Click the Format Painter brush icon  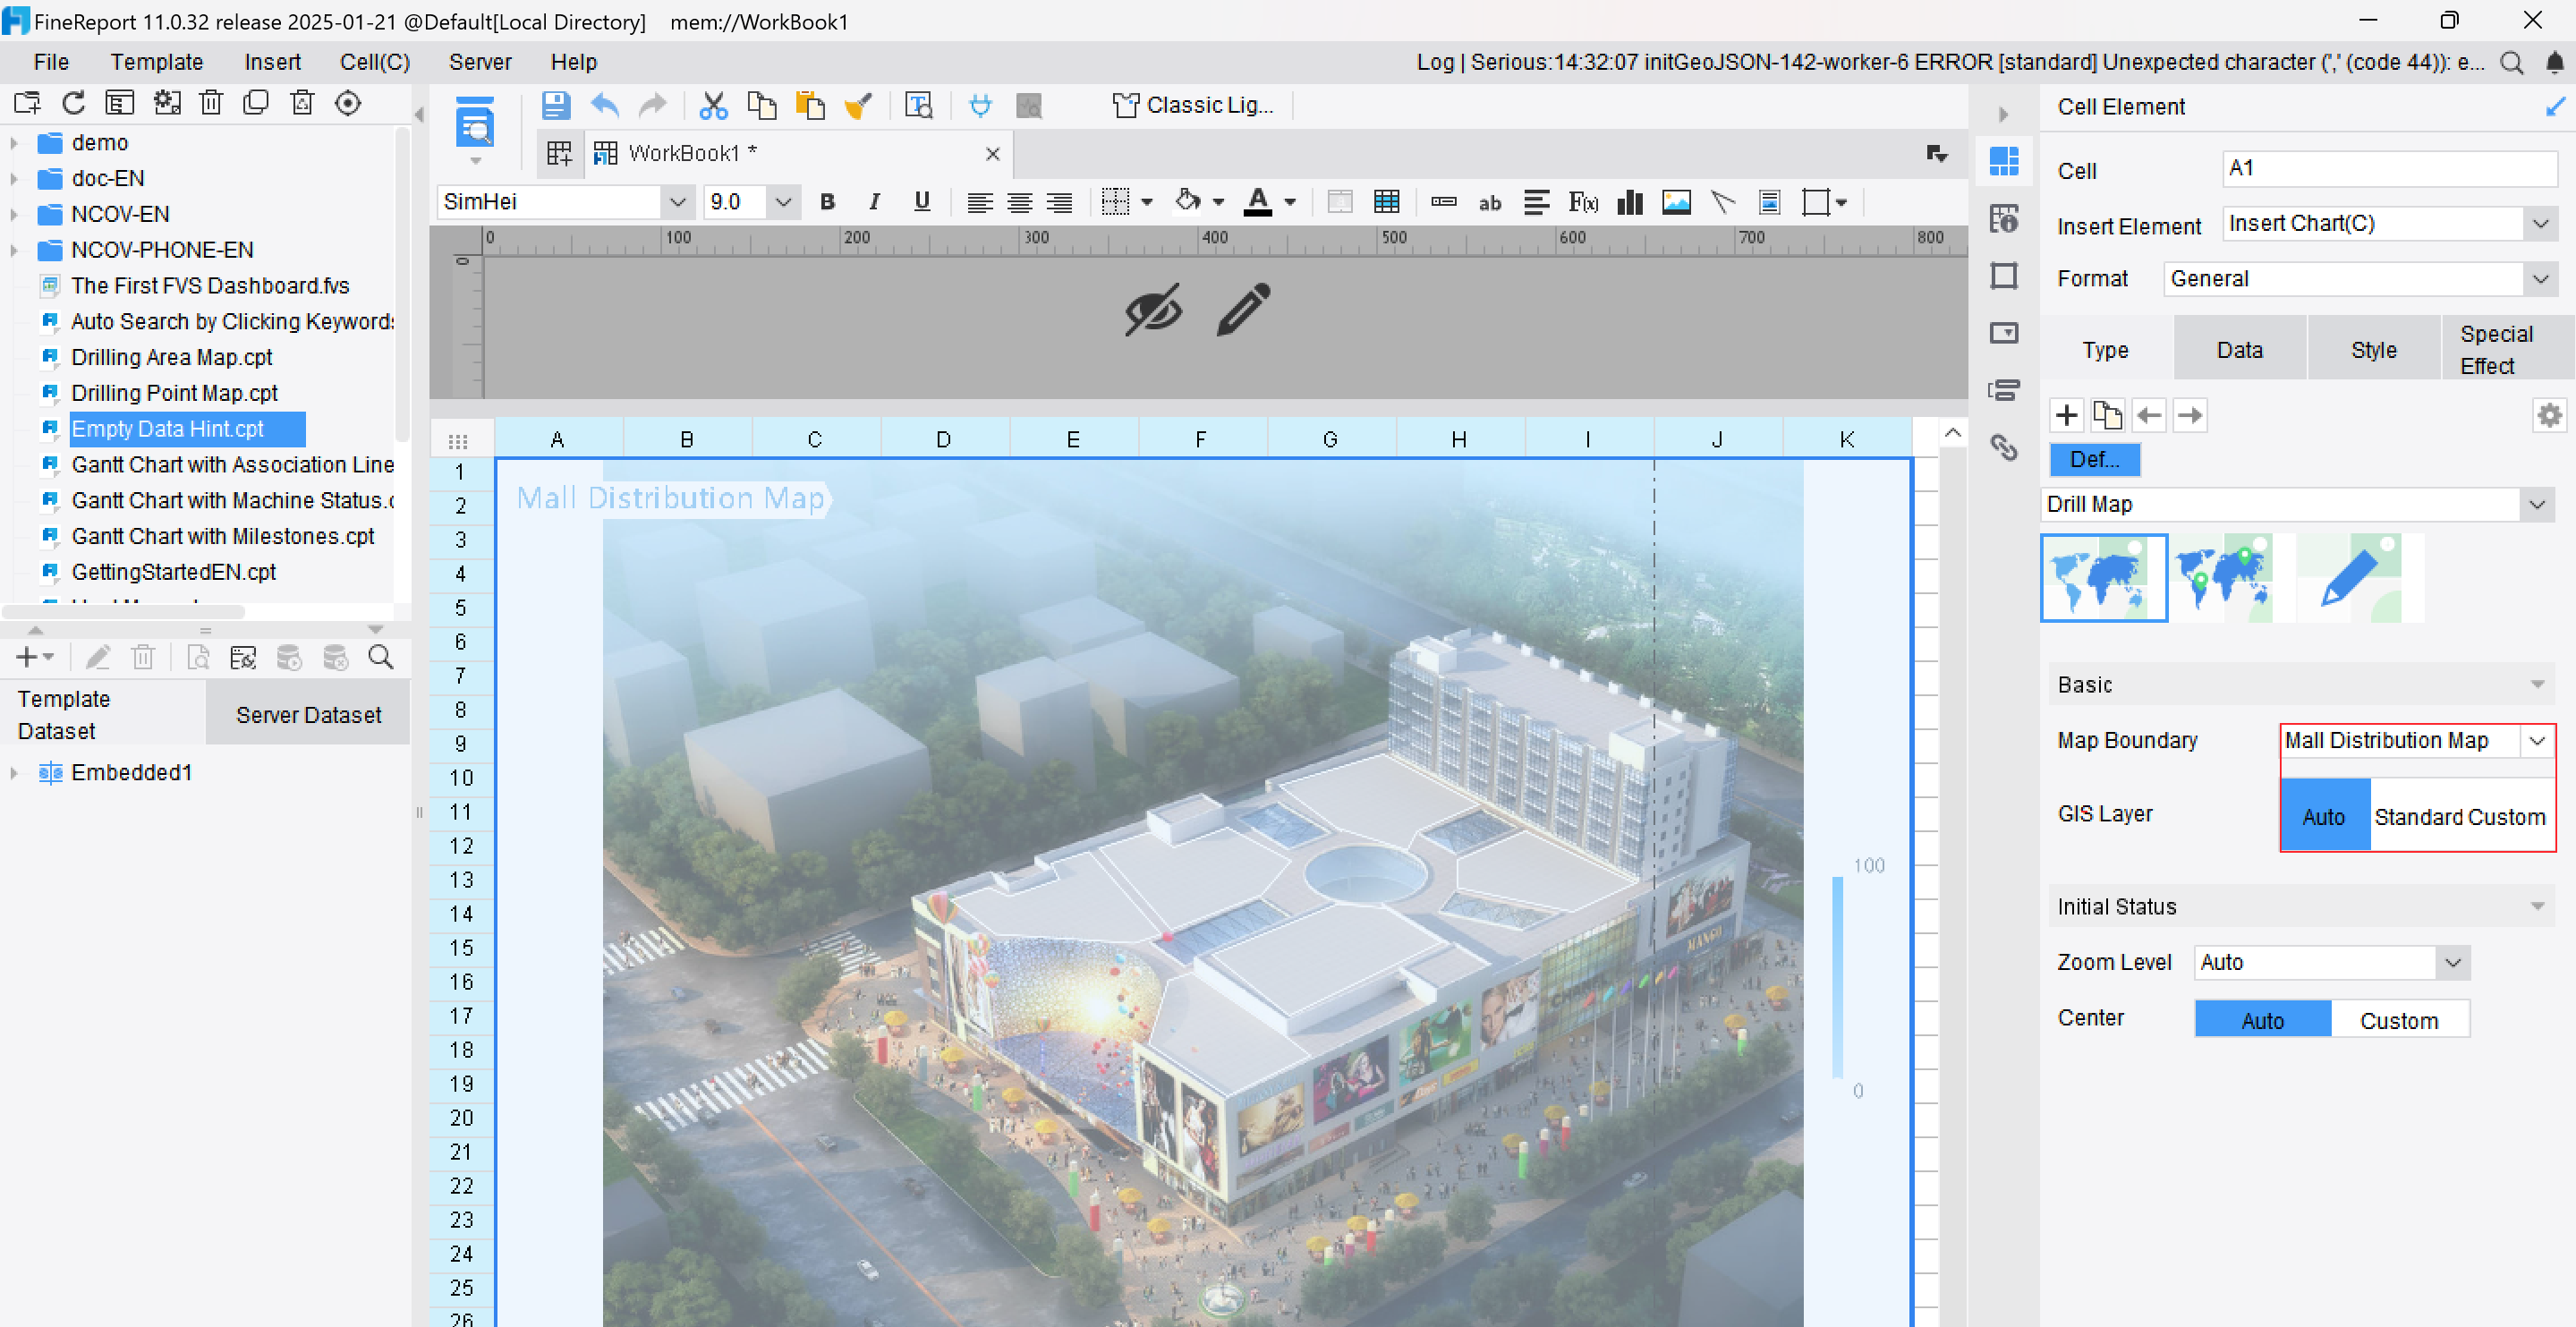(858, 105)
